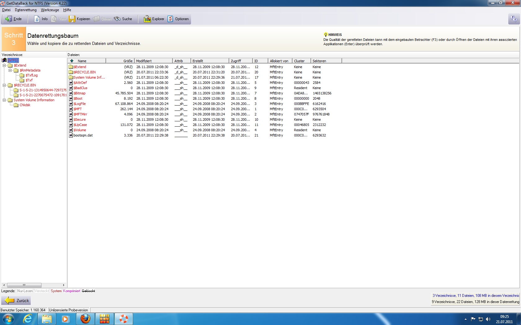The image size is (521, 325).
Task: Open the Werkzeuge menu
Action: pyautogui.click(x=50, y=10)
